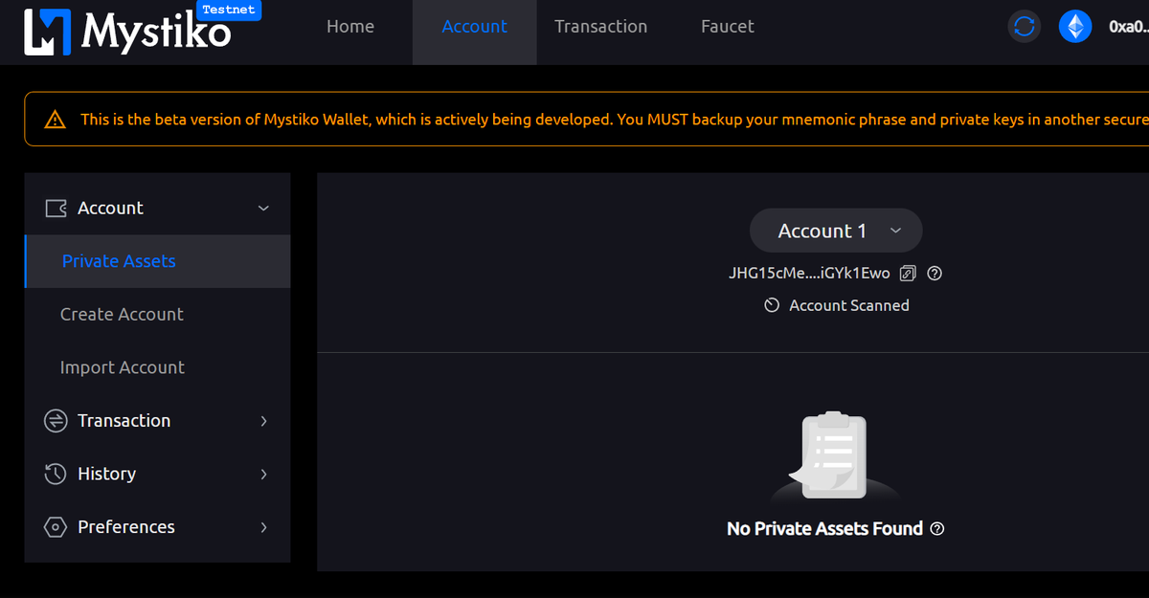
Task: Click the sync refresh icon
Action: [1025, 27]
